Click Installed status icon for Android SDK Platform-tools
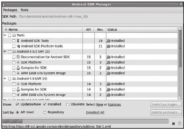This screenshot has width=184, height=129. point(109,46)
